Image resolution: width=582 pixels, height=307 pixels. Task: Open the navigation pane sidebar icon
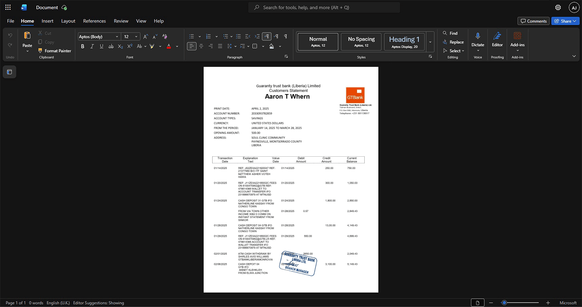9,72
